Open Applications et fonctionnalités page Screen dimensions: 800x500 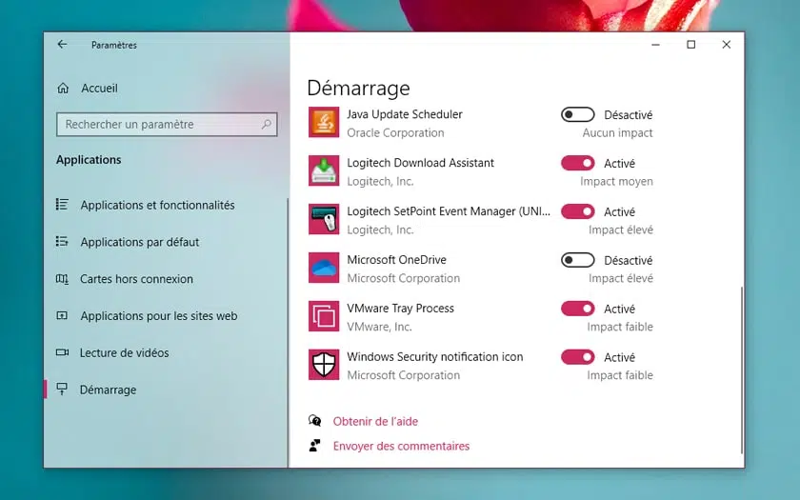pos(157,205)
